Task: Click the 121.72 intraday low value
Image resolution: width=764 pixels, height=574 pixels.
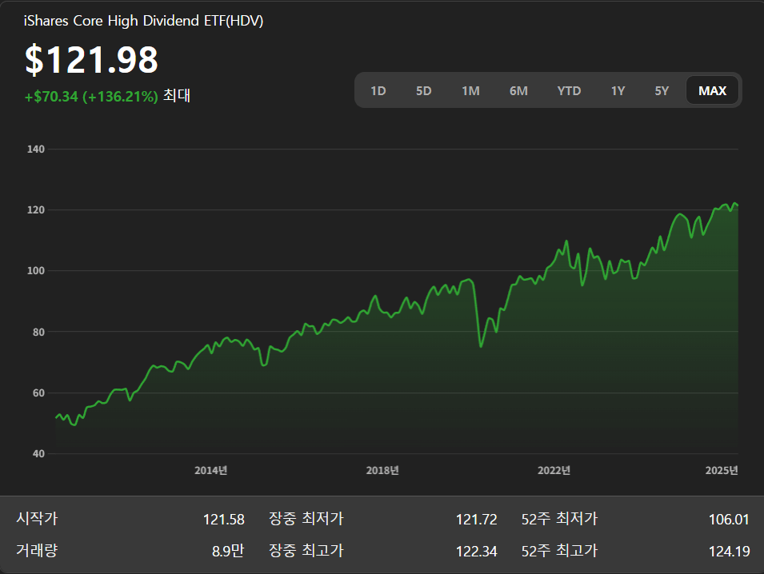Action: [x=477, y=520]
